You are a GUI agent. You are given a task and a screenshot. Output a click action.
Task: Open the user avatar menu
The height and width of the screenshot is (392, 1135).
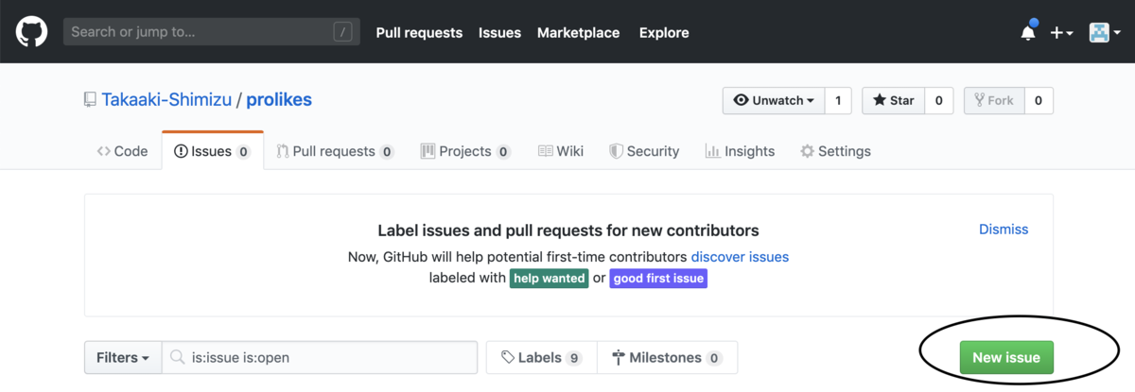[x=1105, y=32]
